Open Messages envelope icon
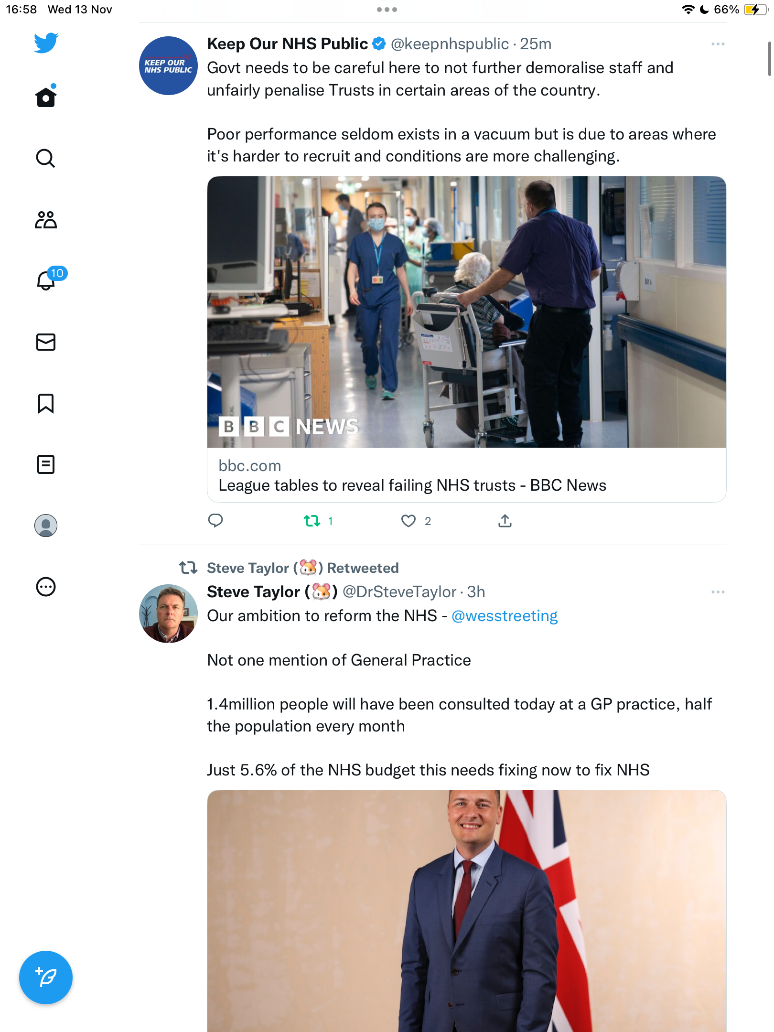This screenshot has height=1032, width=774. (46, 342)
